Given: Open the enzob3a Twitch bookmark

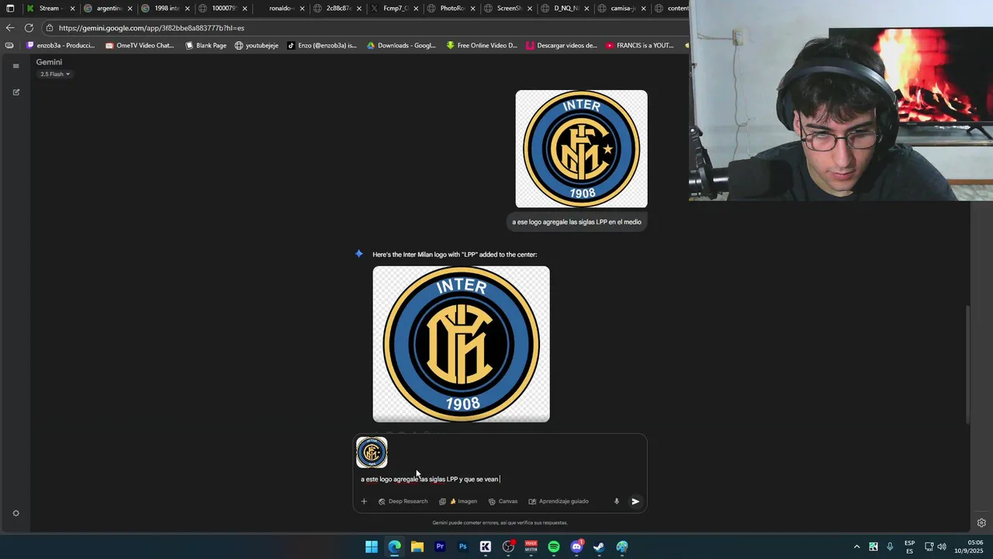Looking at the screenshot, I should 61,46.
